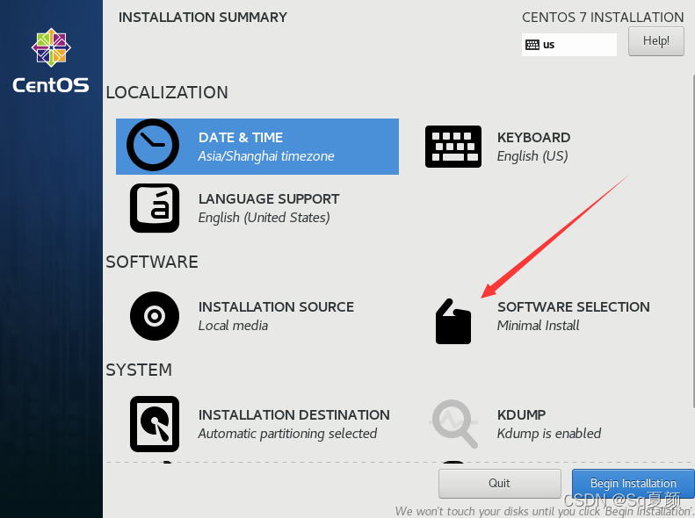Screen dimensions: 695x518
Task: Open LANGUAGE SUPPORT label
Action: pyautogui.click(x=269, y=199)
